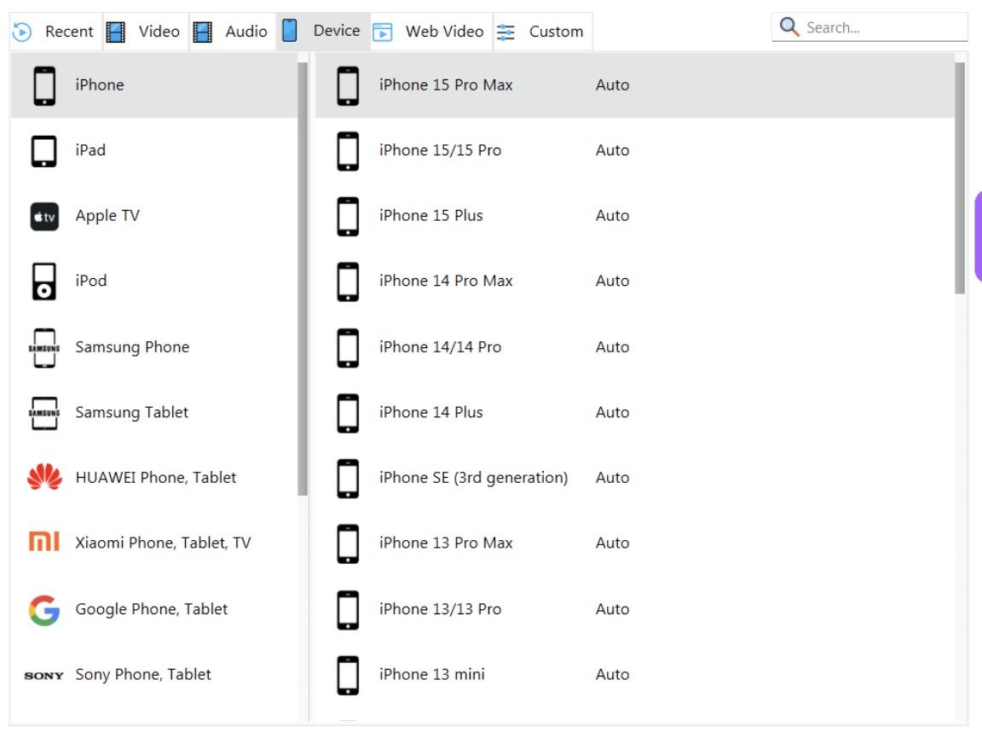Switch to the Audio tab

click(x=233, y=32)
